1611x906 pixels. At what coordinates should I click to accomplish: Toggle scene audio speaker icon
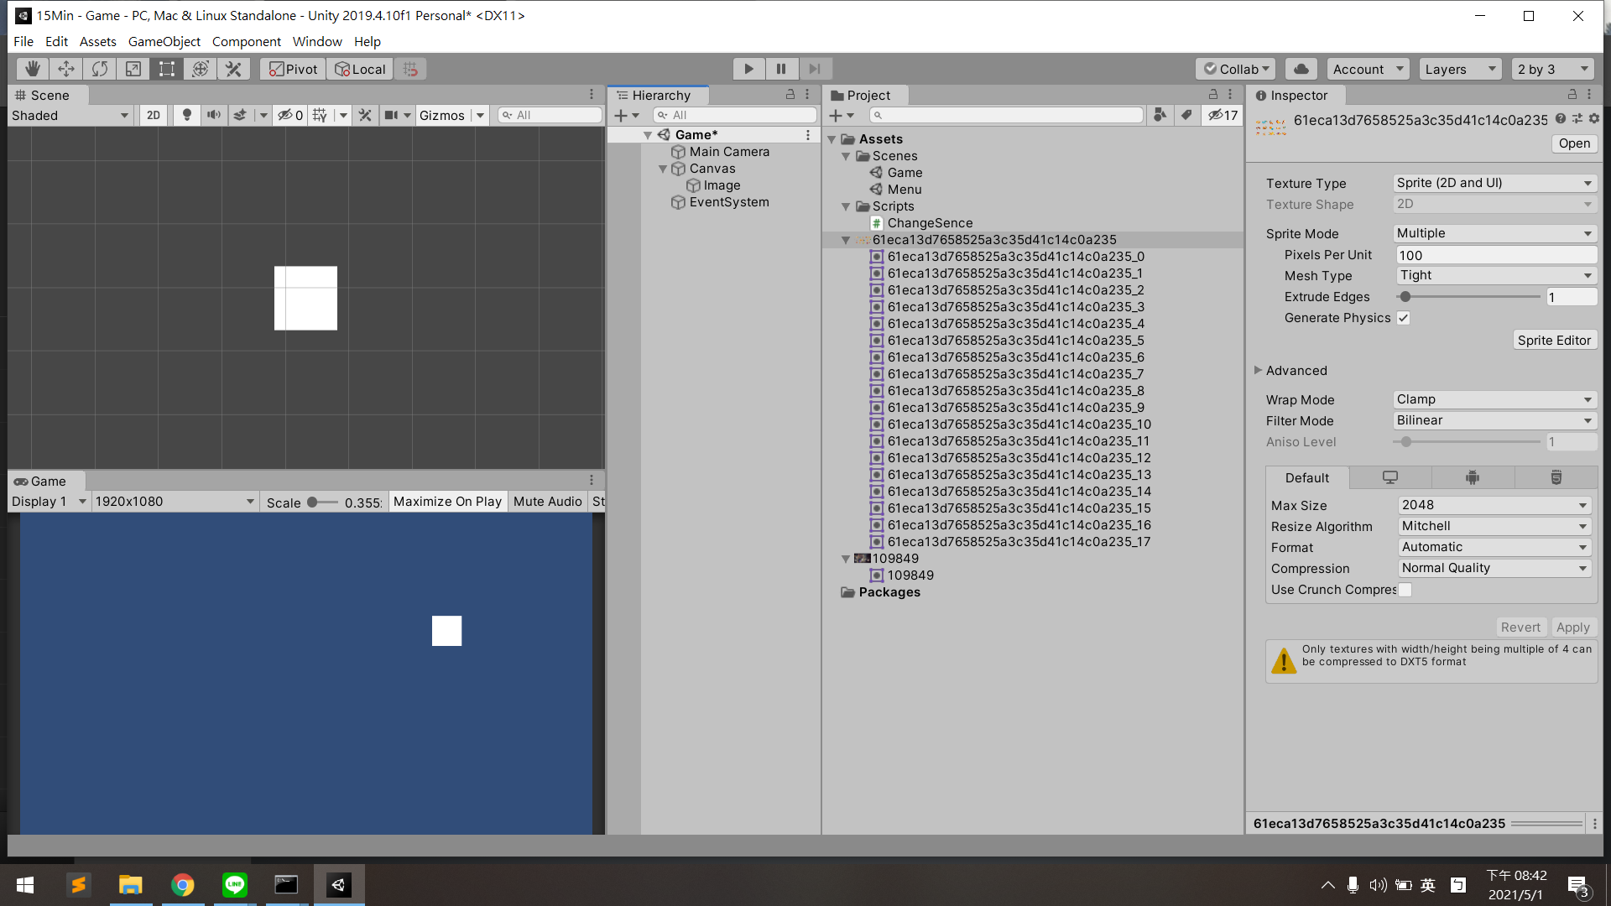click(214, 115)
